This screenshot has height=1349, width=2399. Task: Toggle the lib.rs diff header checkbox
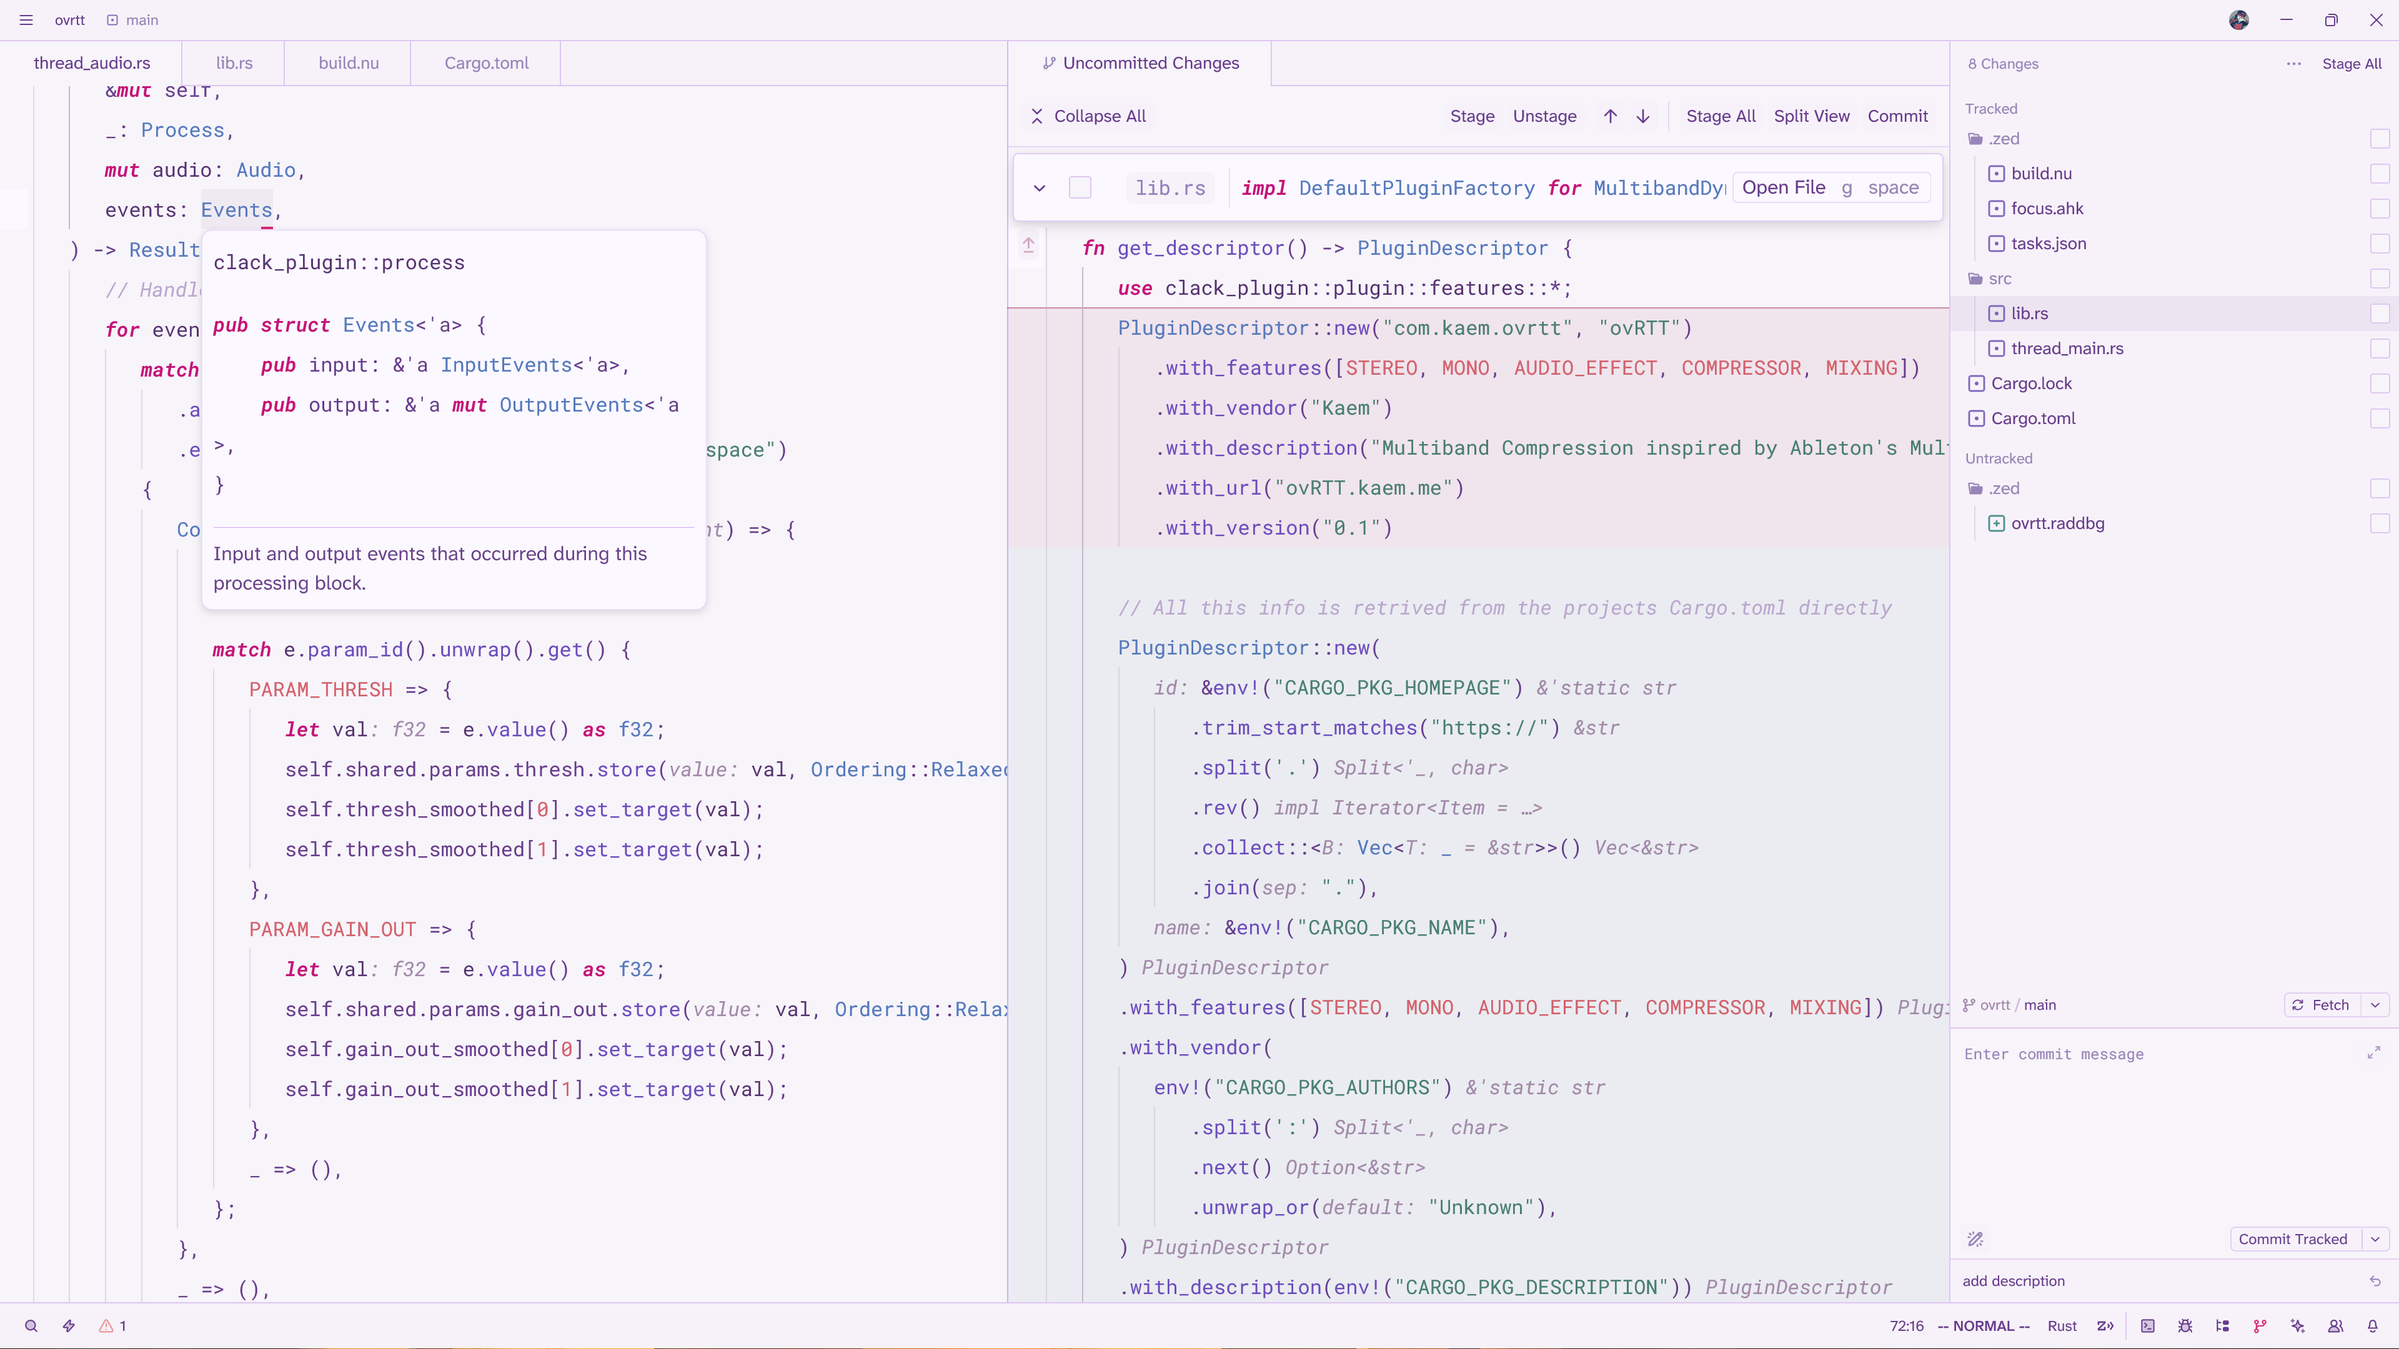pyautogui.click(x=1080, y=187)
